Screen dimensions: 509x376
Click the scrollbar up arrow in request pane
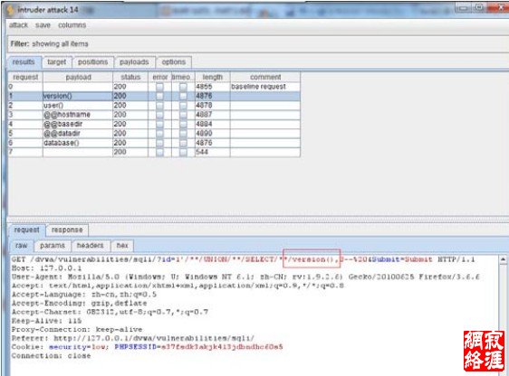click(x=503, y=259)
